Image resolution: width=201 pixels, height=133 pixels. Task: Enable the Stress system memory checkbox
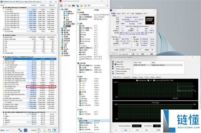pyautogui.click(x=115, y=69)
